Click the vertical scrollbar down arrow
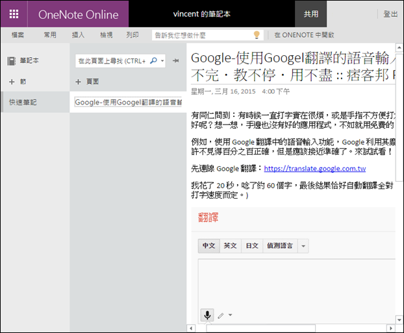 (x=399, y=320)
